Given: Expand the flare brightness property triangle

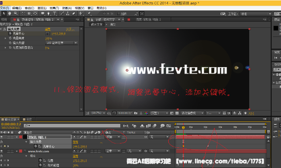Looking at the screenshot, I should 5,38.
